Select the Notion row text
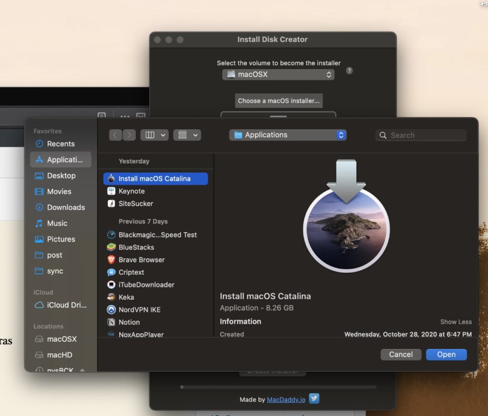Image resolution: width=488 pixels, height=416 pixels. point(129,322)
